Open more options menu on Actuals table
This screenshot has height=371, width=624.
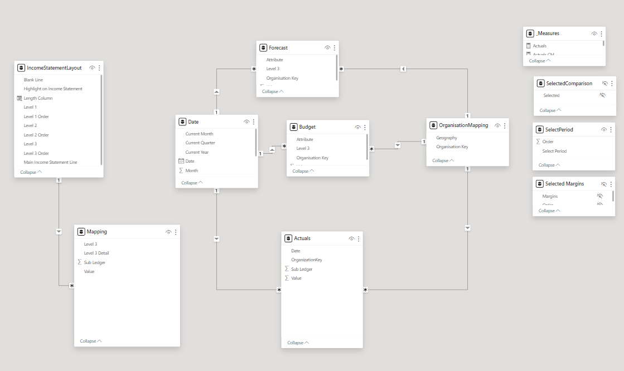(x=358, y=238)
